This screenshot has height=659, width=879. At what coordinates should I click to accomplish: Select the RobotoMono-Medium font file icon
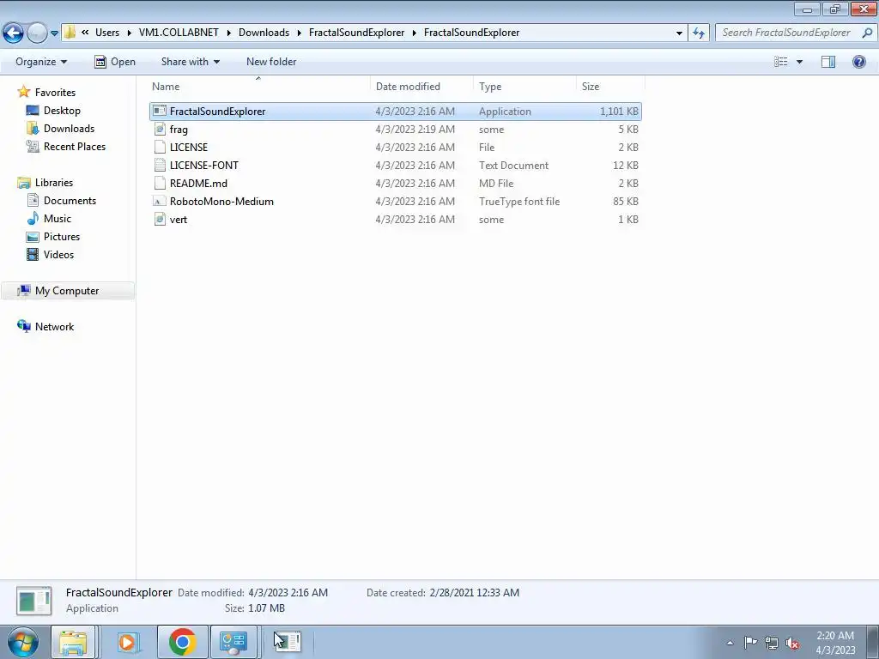pos(160,201)
